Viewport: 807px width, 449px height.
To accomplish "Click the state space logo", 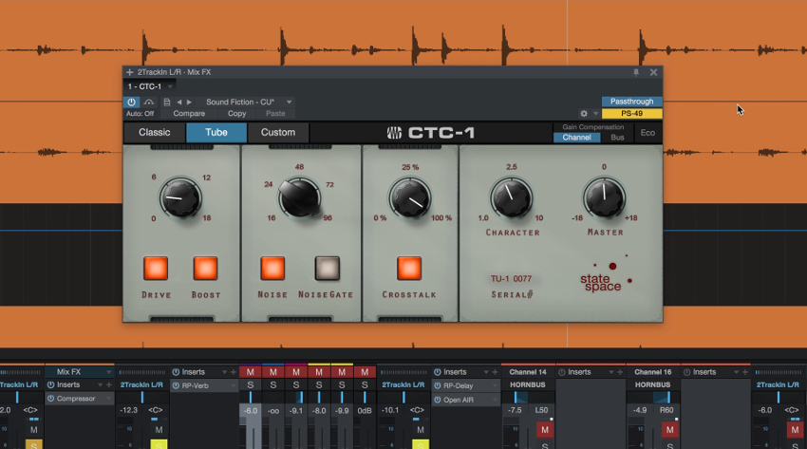I will (606, 275).
